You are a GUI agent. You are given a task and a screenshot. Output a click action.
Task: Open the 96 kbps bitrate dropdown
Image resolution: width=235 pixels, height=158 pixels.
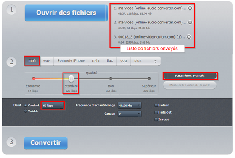(53, 106)
